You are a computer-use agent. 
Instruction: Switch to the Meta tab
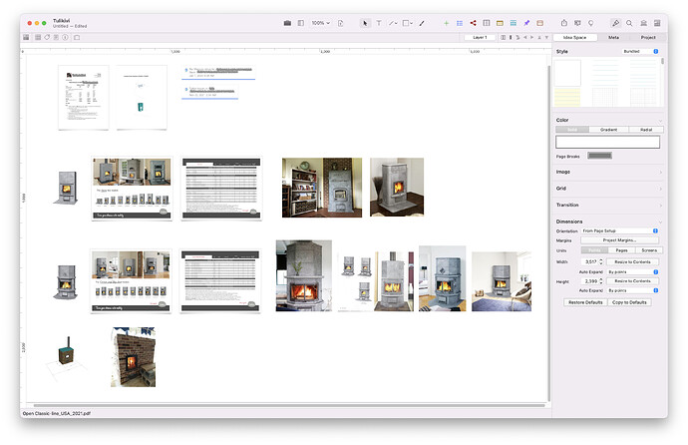[612, 37]
